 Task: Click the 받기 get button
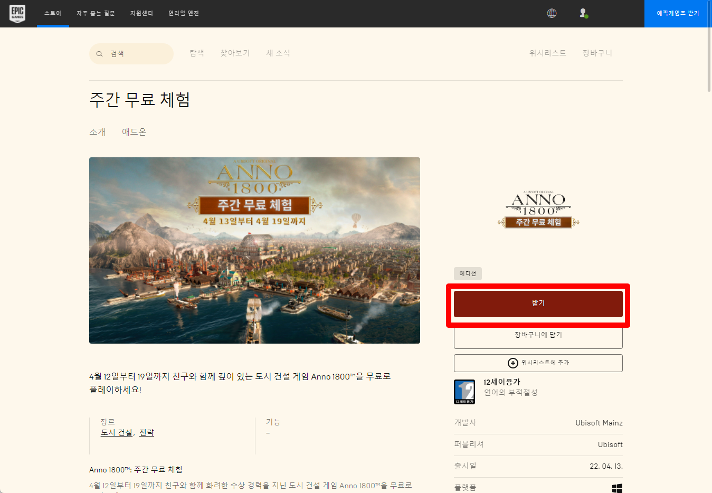(x=538, y=304)
